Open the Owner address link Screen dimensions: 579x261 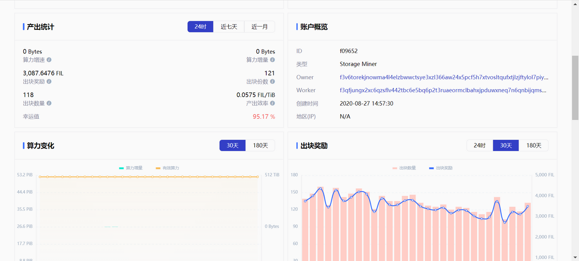[x=444, y=77]
